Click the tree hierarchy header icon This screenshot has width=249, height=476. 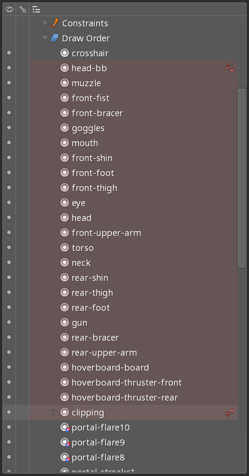click(x=36, y=10)
